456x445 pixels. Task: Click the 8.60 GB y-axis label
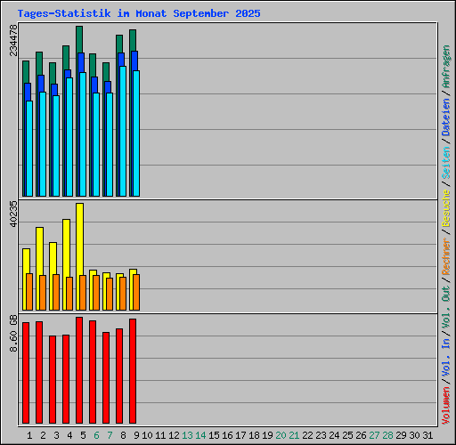coord(13,333)
